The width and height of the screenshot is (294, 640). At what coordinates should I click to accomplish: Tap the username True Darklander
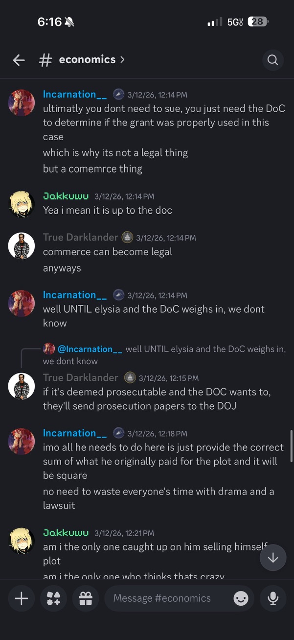(80, 237)
